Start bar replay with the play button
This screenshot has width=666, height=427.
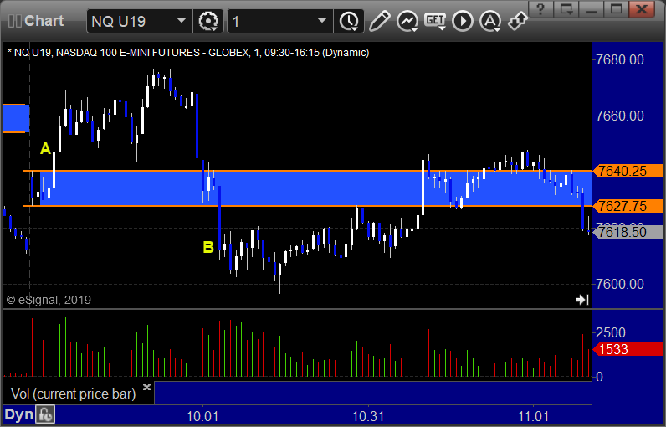click(463, 21)
